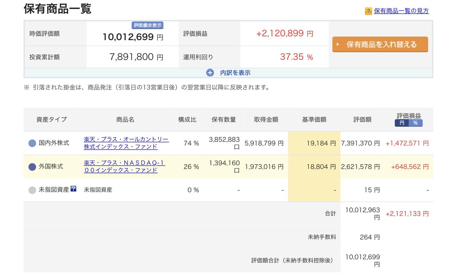Image resolution: width=452 pixels, height=273 pixels.
Task: Click the 国内外株式 asset type label
Action: coord(54,143)
